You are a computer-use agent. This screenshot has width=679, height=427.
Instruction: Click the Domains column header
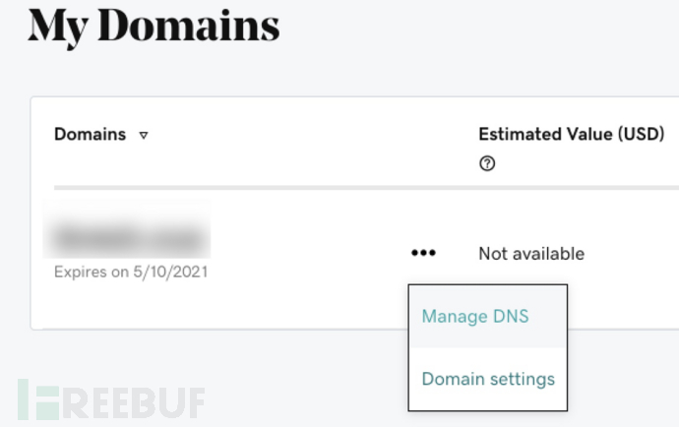coord(91,134)
